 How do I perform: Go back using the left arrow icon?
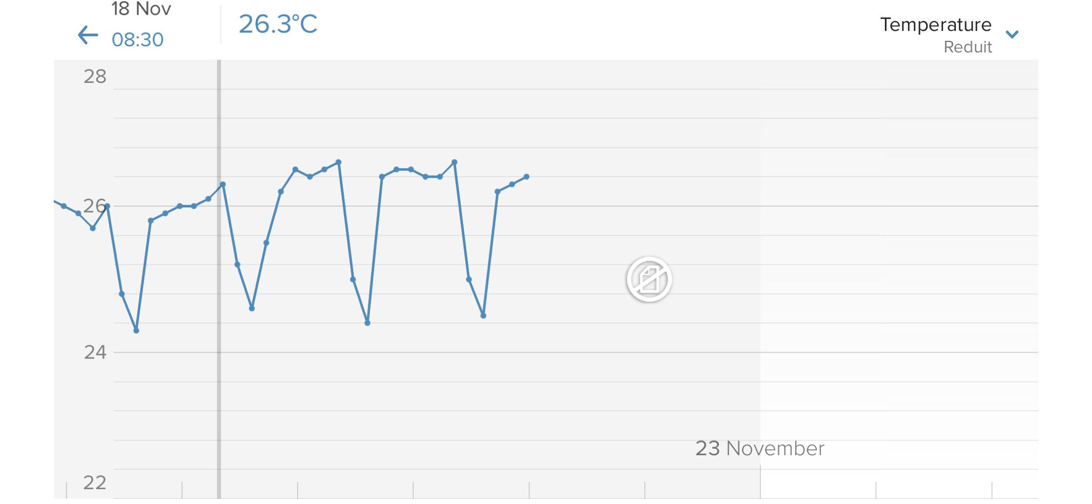pos(88,35)
